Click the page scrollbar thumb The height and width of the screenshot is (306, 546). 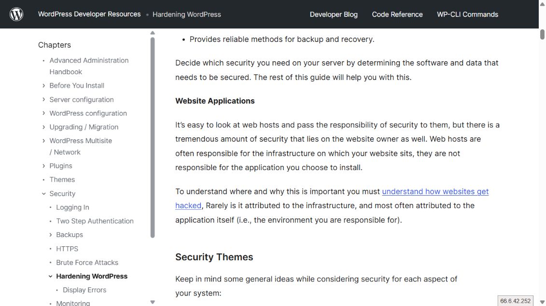coord(542,34)
